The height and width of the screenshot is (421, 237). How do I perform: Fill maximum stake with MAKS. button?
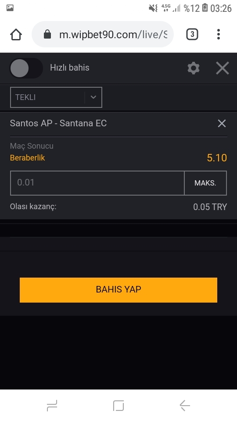[205, 183]
